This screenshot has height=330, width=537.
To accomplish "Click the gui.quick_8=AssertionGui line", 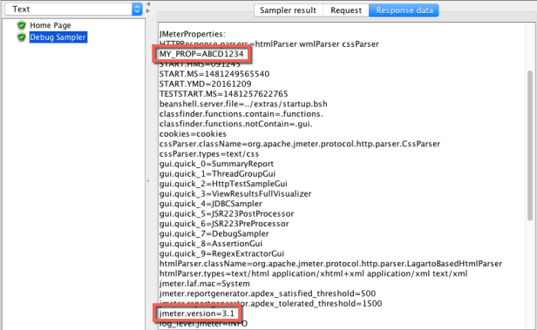I will click(x=211, y=244).
